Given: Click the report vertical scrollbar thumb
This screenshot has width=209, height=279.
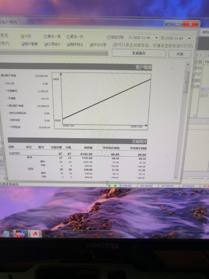Looking at the screenshot, I should click(x=186, y=82).
